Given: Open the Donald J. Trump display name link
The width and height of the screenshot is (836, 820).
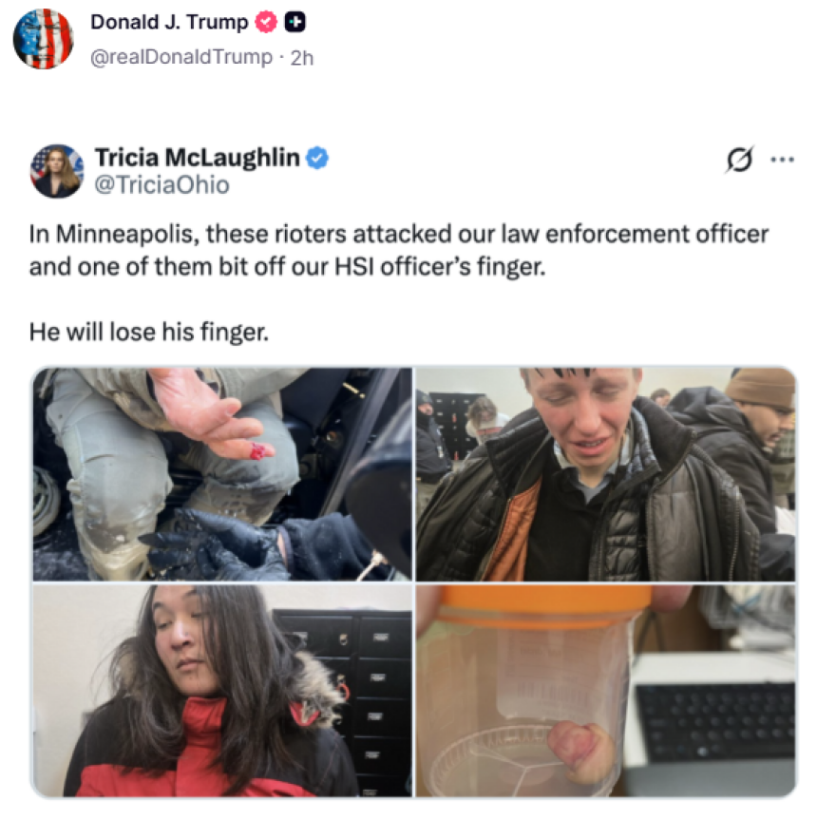Looking at the screenshot, I should pyautogui.click(x=169, y=23).
